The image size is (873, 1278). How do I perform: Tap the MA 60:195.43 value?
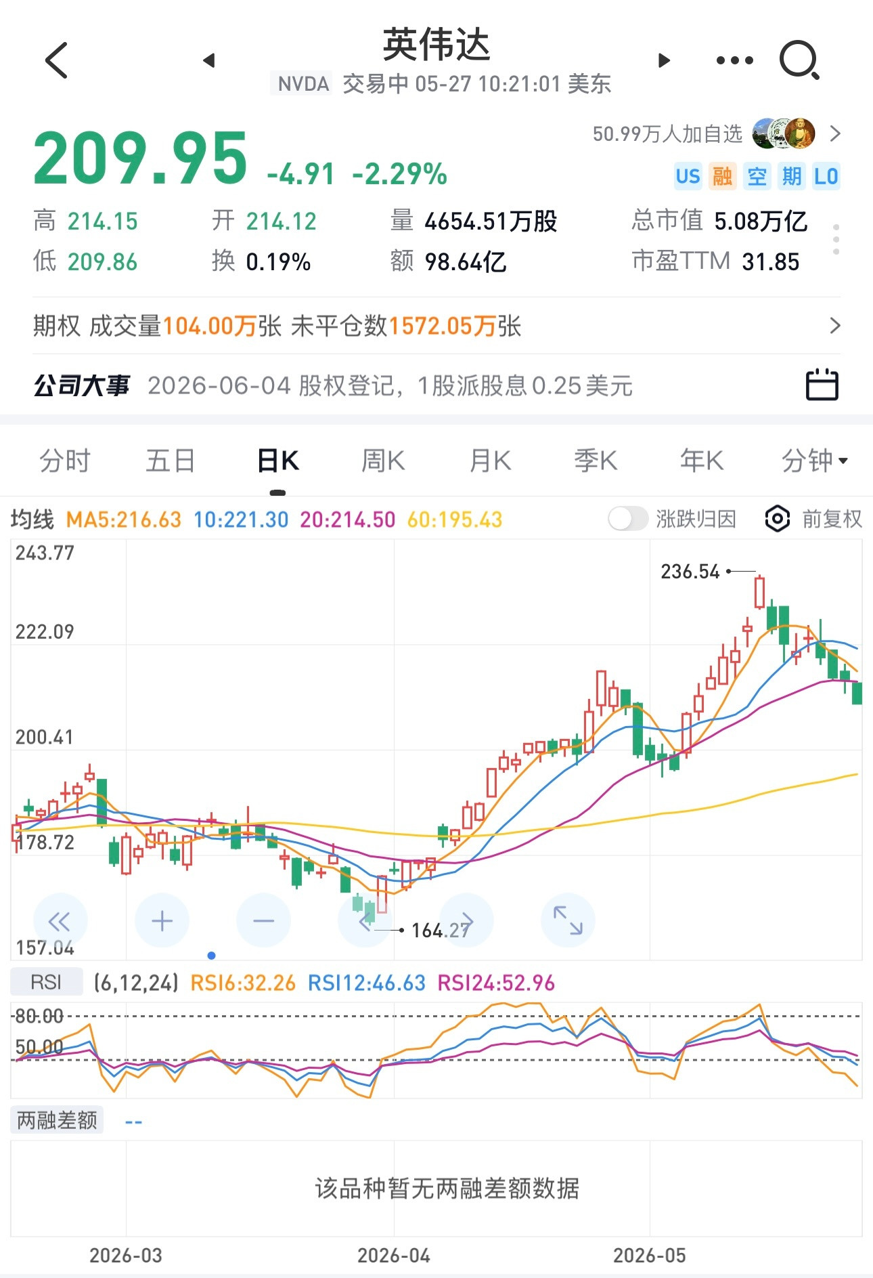(x=455, y=519)
